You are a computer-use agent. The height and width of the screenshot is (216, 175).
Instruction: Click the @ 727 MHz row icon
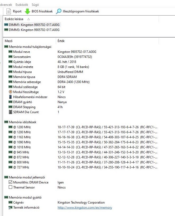(x=11, y=167)
